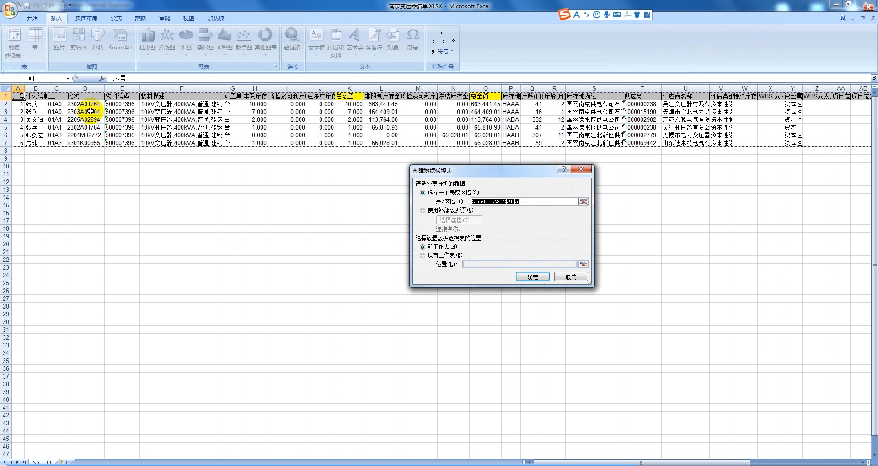Click the Picture (图片) insert icon
This screenshot has height=466, width=878.
[59, 36]
